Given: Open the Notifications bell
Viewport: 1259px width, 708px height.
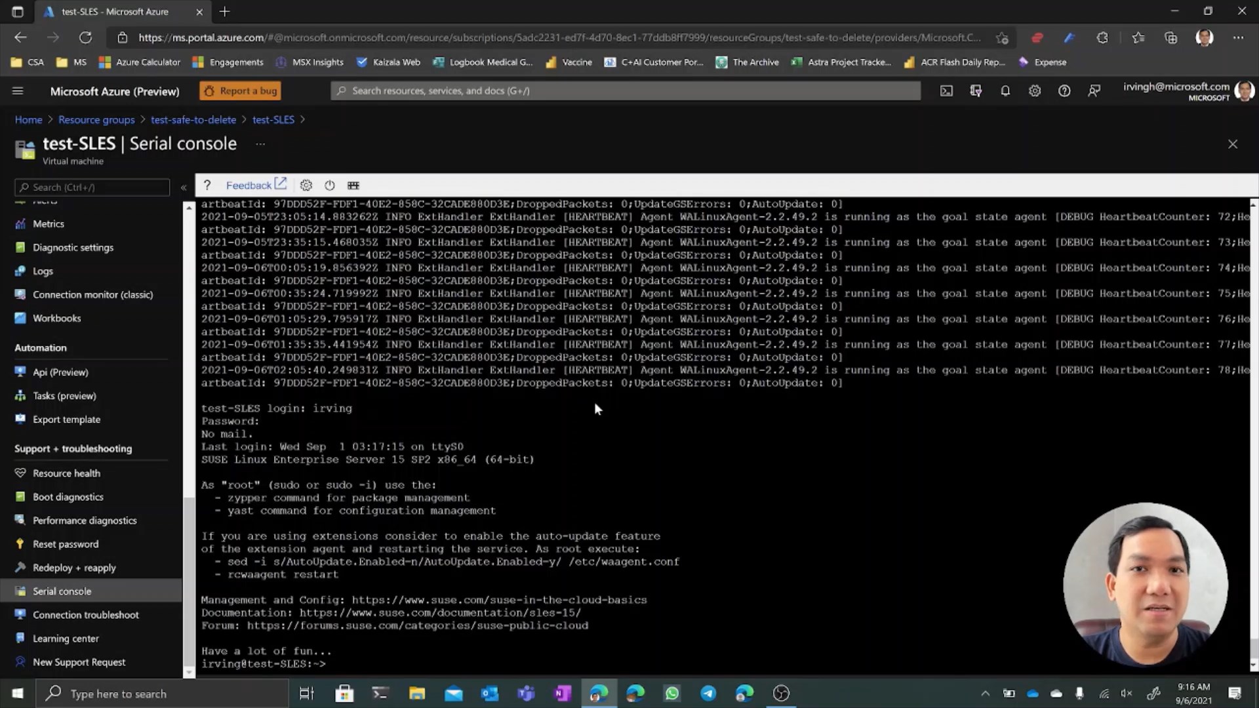Looking at the screenshot, I should click(x=1005, y=91).
